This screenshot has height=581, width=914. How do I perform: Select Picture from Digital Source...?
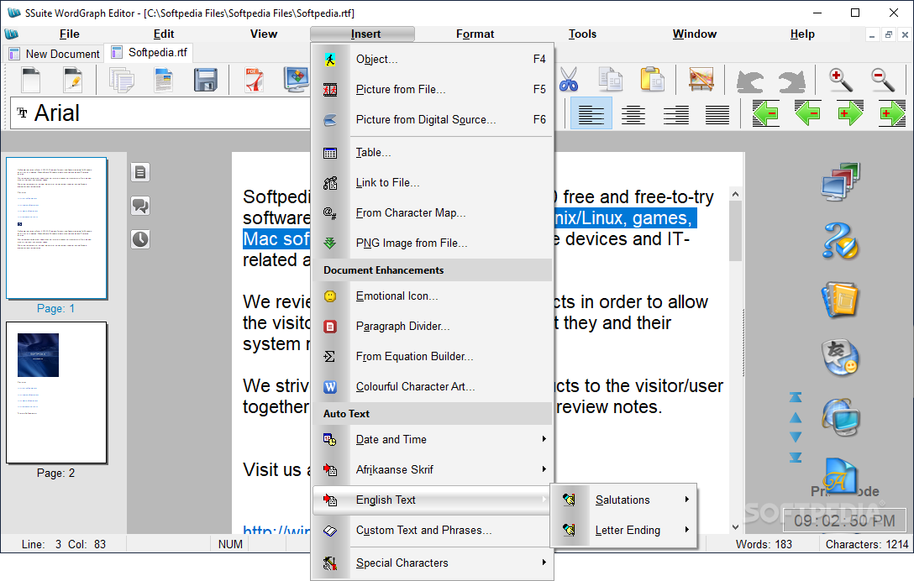pos(433,119)
